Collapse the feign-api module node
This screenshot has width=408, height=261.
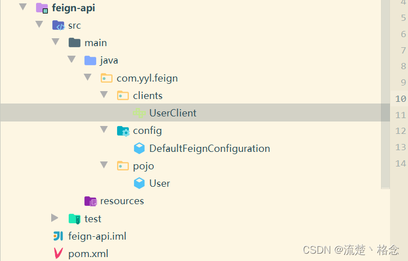point(23,7)
